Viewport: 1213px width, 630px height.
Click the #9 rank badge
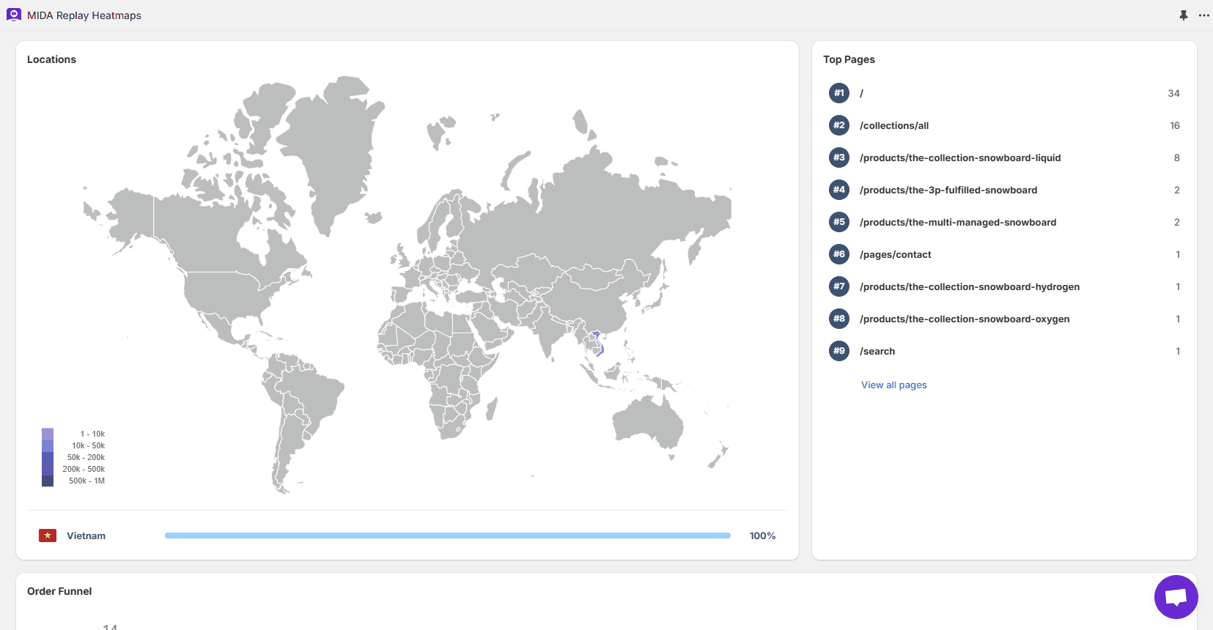coord(839,351)
